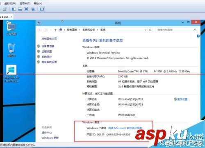Click the WORKGROUP value
The width and height of the screenshot is (205, 148).
point(127,115)
